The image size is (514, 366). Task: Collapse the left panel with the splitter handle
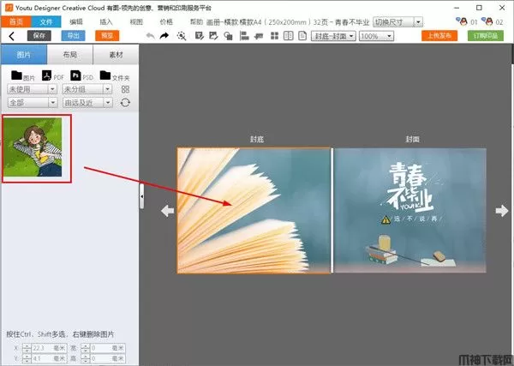point(141,196)
